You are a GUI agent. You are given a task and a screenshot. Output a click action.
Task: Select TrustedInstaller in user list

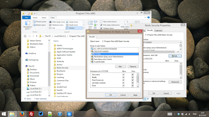99,62
